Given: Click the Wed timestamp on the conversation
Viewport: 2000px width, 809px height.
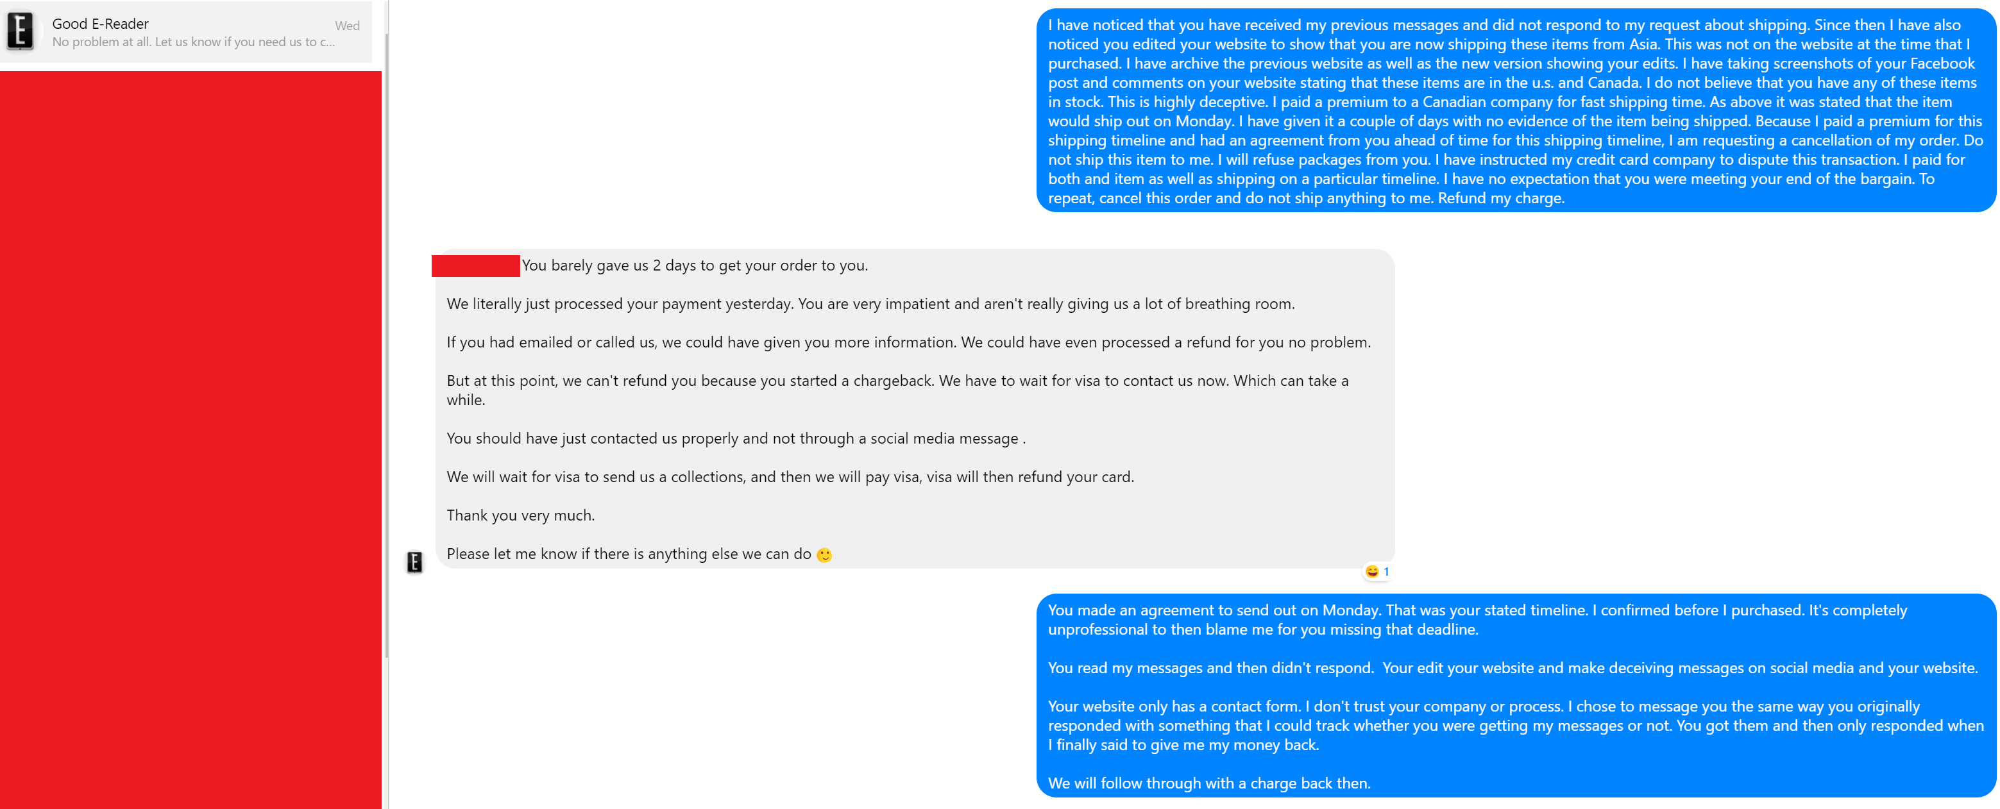Looking at the screenshot, I should point(347,26).
